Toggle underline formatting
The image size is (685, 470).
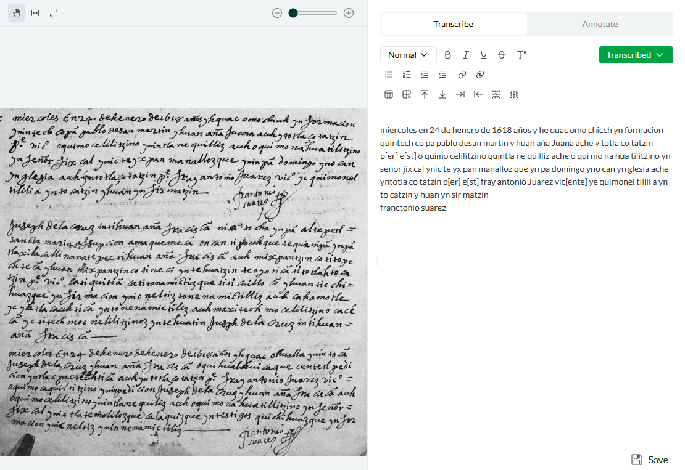tap(484, 55)
